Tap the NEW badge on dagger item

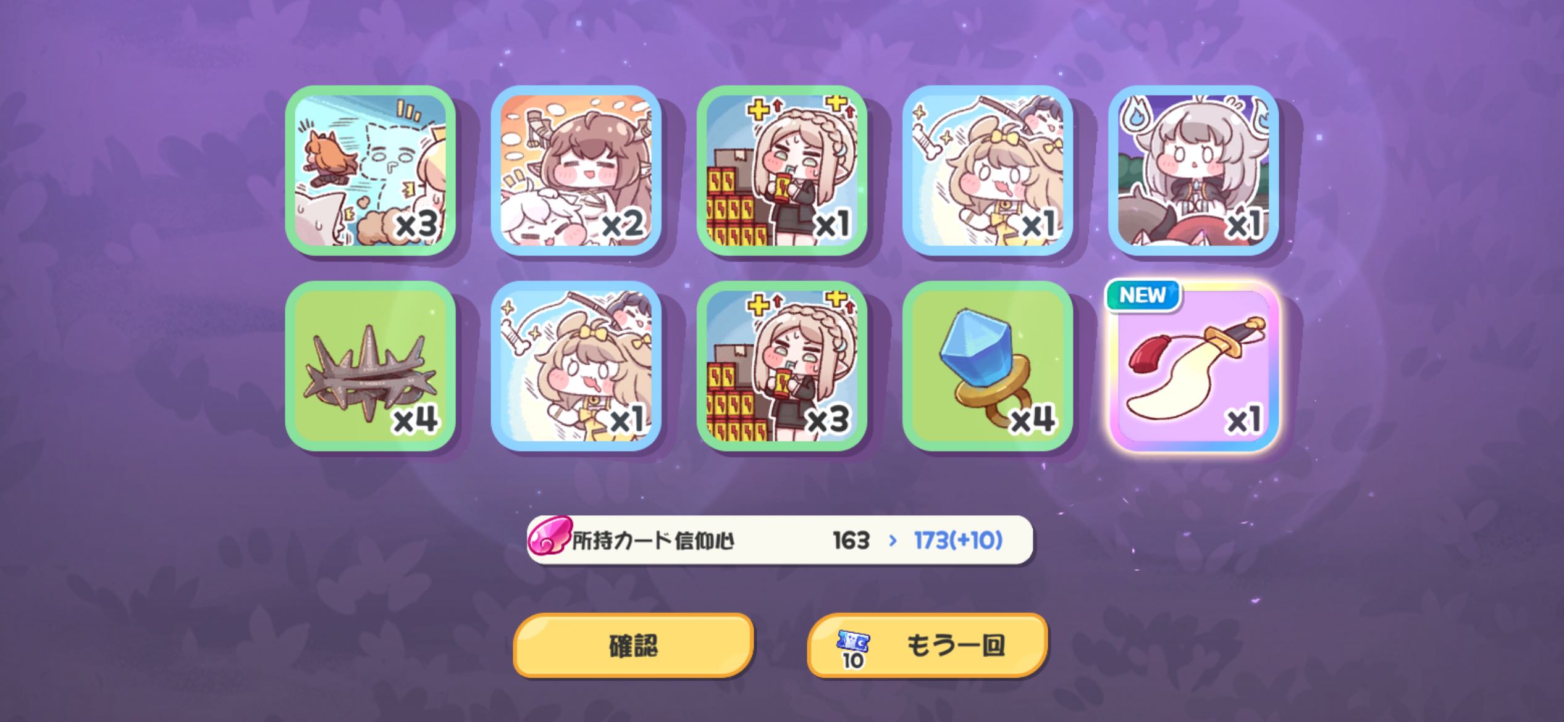point(1143,296)
